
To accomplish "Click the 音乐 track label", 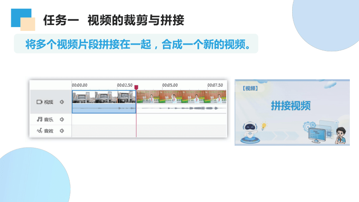I will pyautogui.click(x=48, y=119).
